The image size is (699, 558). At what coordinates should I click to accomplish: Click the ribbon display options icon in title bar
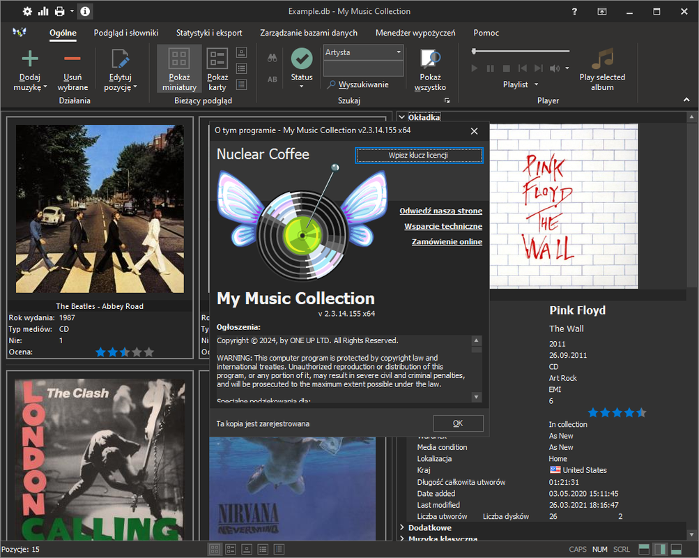click(x=602, y=12)
